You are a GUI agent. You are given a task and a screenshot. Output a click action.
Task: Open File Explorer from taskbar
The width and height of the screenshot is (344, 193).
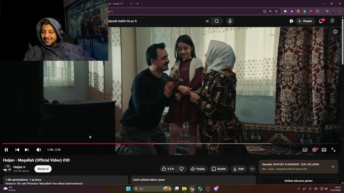click(184, 189)
